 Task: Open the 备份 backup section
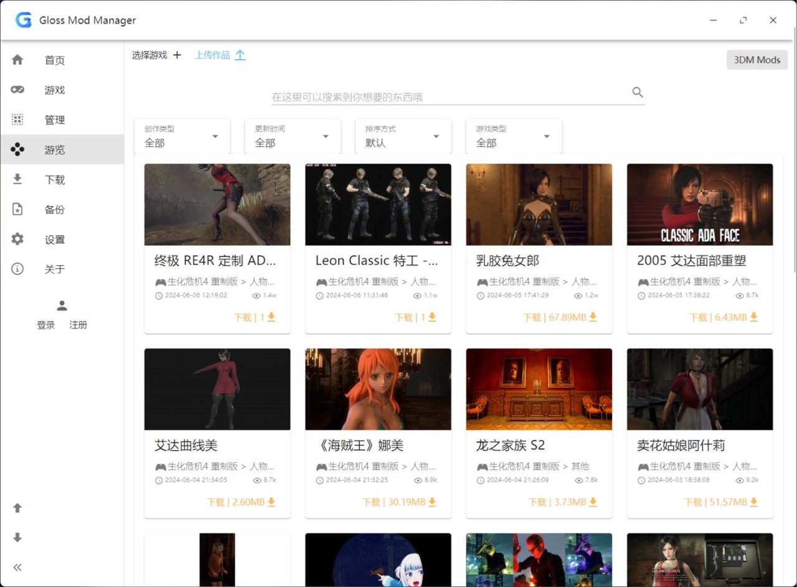62,210
